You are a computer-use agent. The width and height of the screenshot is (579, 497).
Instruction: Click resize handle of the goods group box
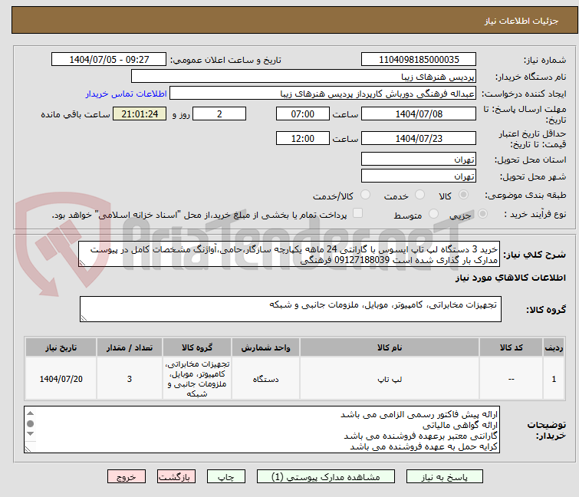click(84, 318)
